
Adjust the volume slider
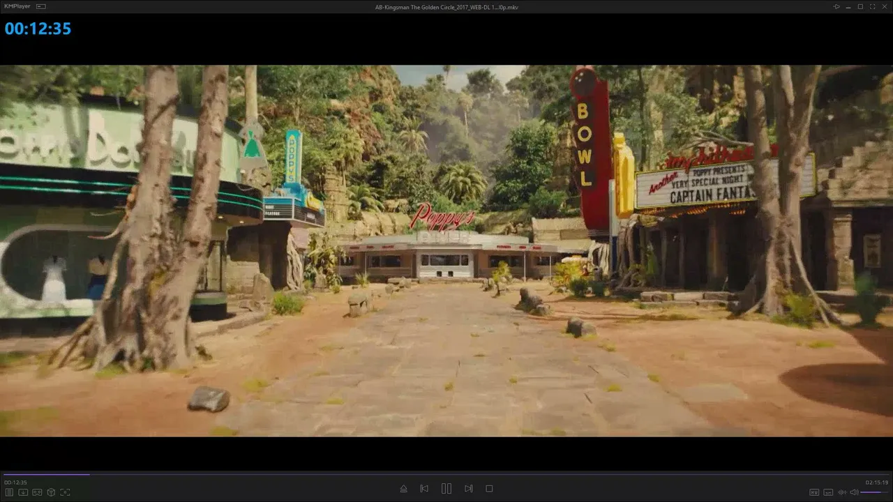[x=875, y=492]
